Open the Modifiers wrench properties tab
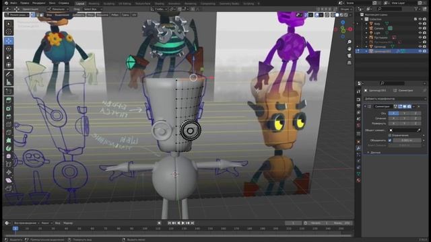431x242 pixels. 358,148
